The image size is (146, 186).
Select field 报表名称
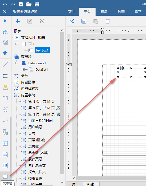point(35,178)
